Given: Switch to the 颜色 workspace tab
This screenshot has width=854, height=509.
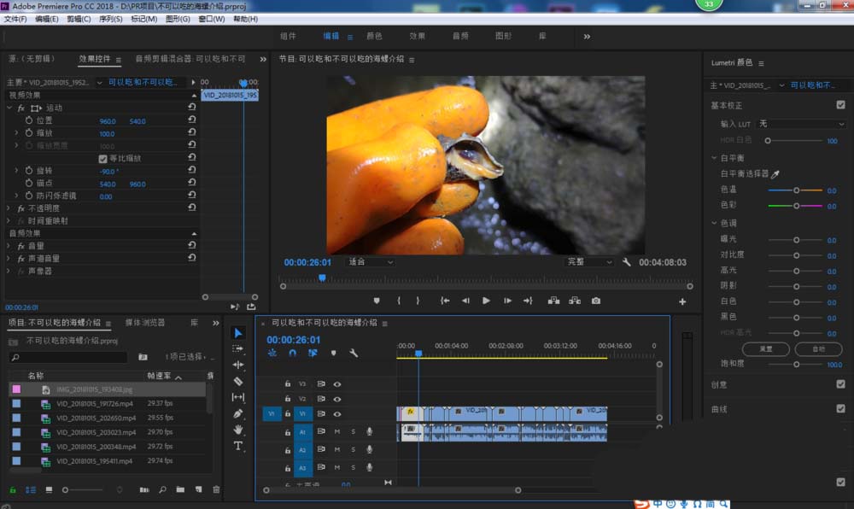Looking at the screenshot, I should [x=374, y=37].
